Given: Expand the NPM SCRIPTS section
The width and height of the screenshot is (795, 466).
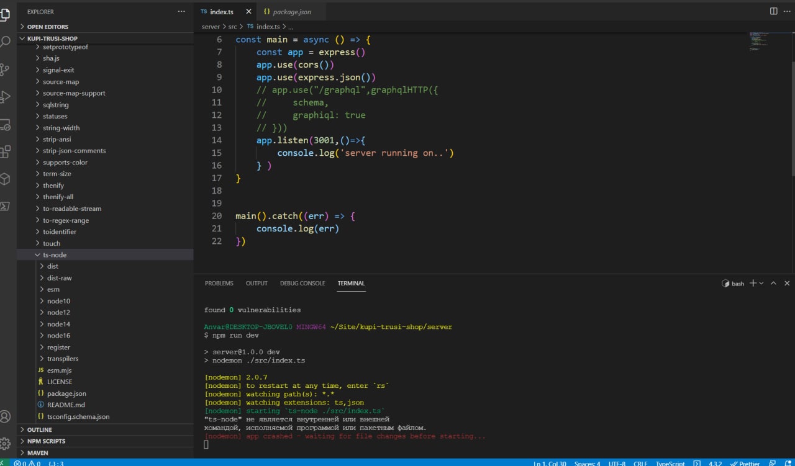Looking at the screenshot, I should coord(46,441).
